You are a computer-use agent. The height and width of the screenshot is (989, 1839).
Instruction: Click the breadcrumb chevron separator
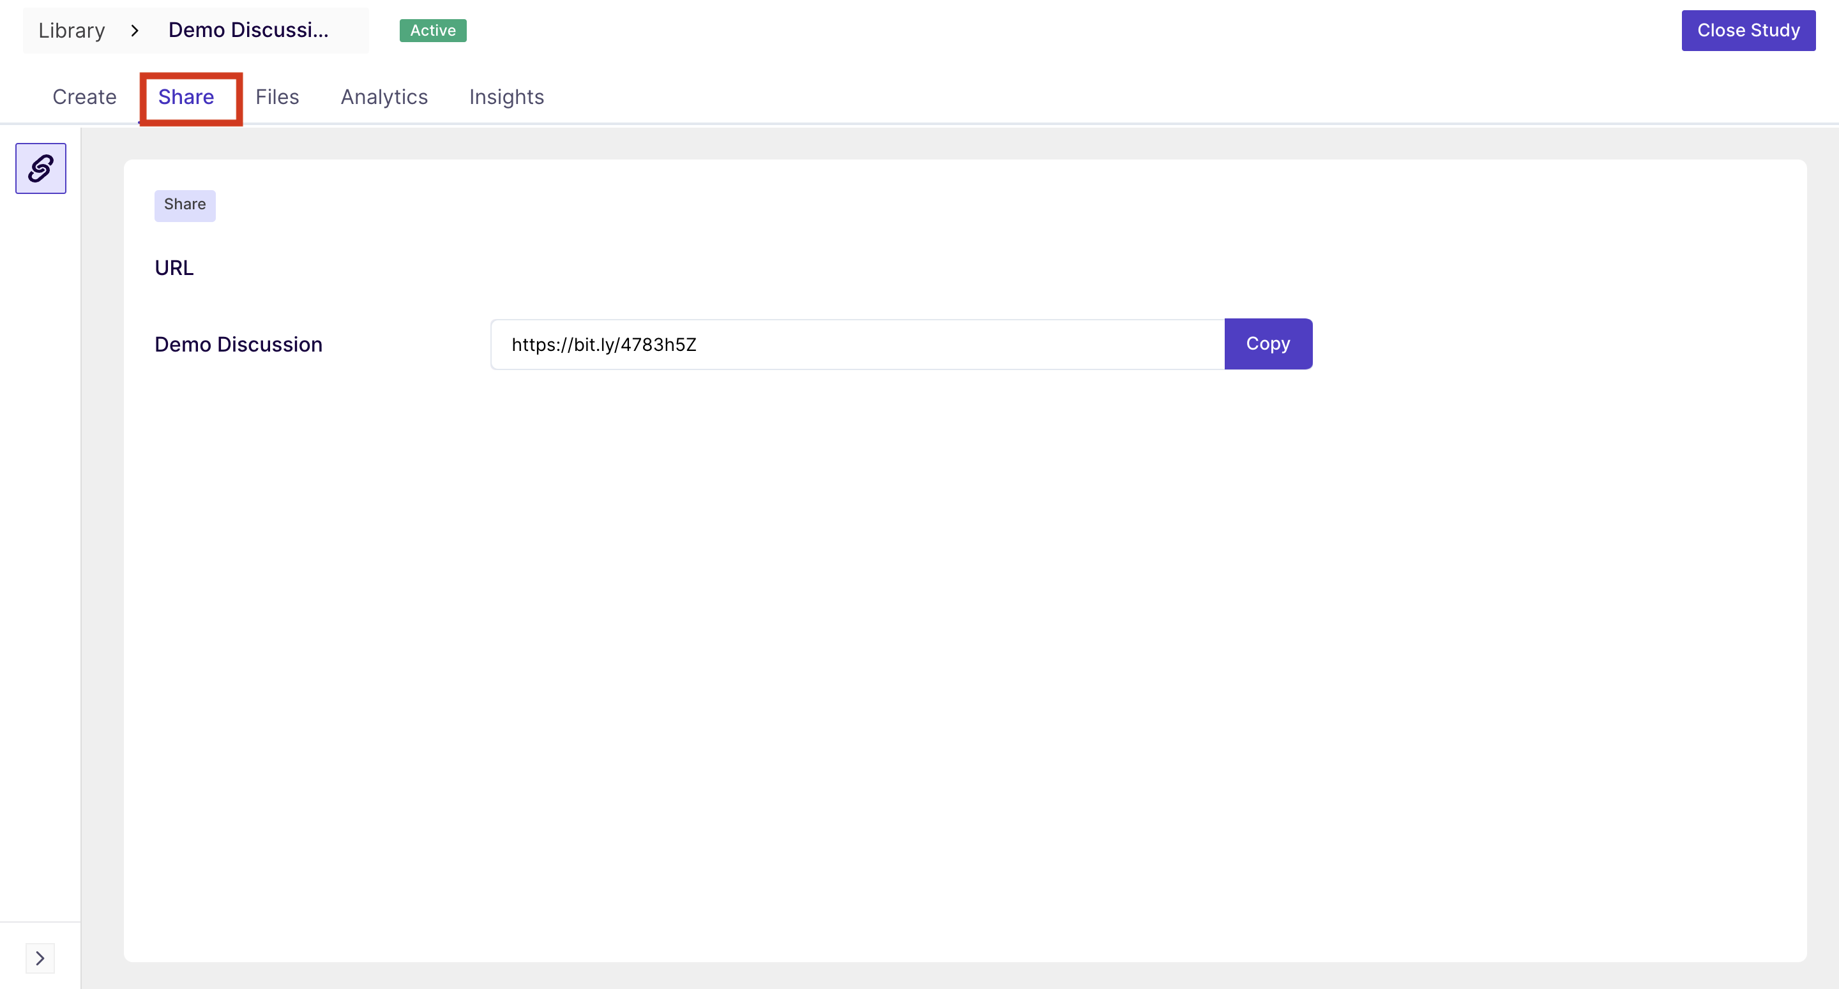[134, 31]
